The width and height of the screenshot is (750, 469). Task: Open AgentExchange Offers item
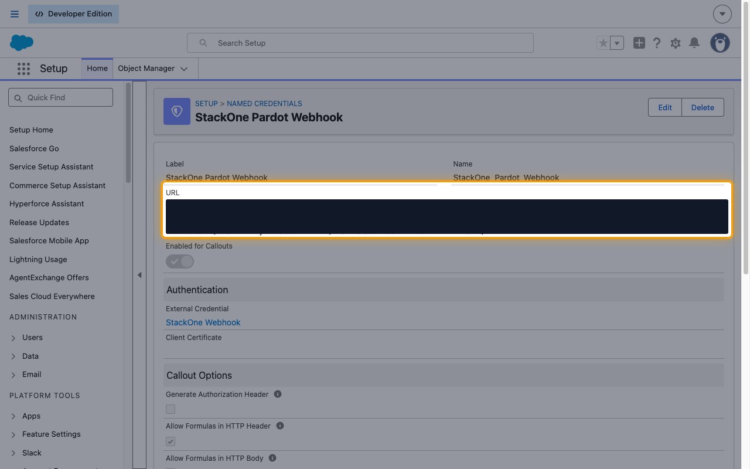point(49,278)
